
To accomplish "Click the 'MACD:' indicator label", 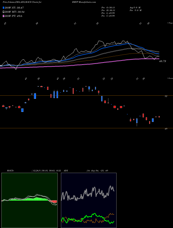I will point(10,171).
